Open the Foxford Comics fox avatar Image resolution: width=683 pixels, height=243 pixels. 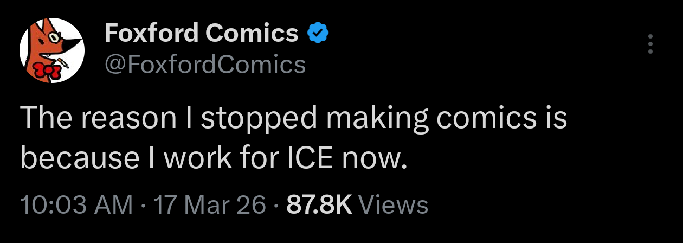tap(51, 50)
